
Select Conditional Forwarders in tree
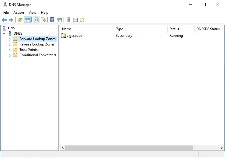[38, 55]
